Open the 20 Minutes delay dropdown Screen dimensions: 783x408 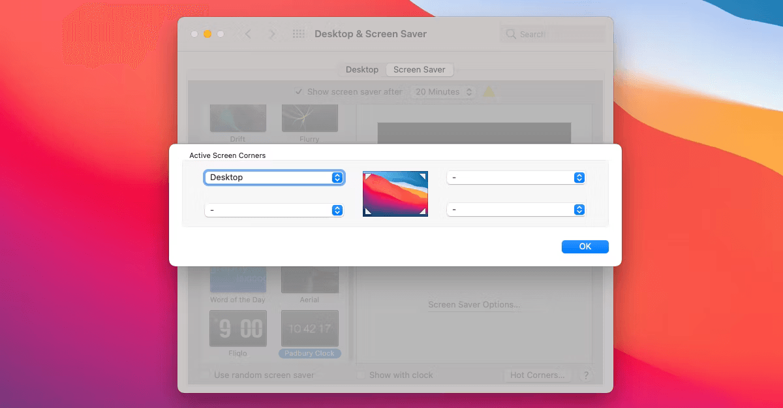[444, 92]
